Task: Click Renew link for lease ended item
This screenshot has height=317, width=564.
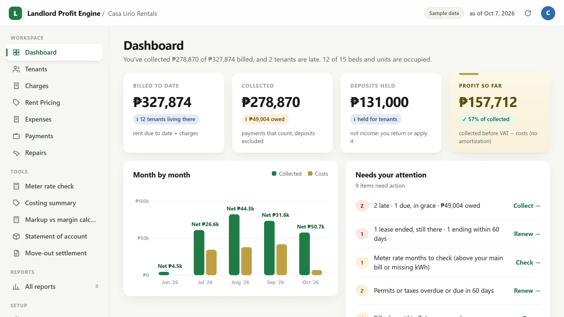Action: 527,234
